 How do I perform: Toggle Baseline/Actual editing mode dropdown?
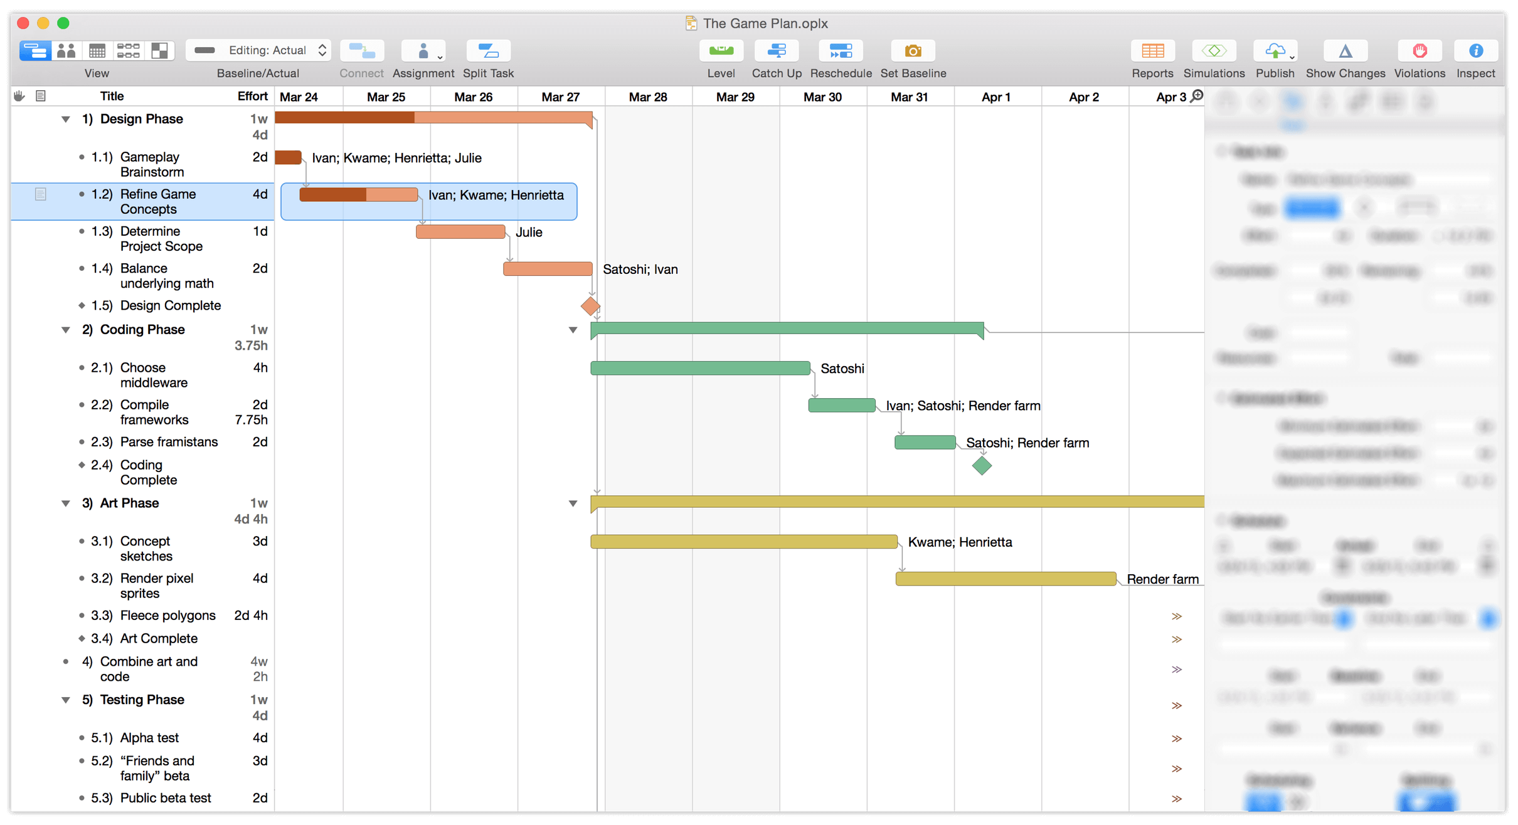tap(258, 53)
